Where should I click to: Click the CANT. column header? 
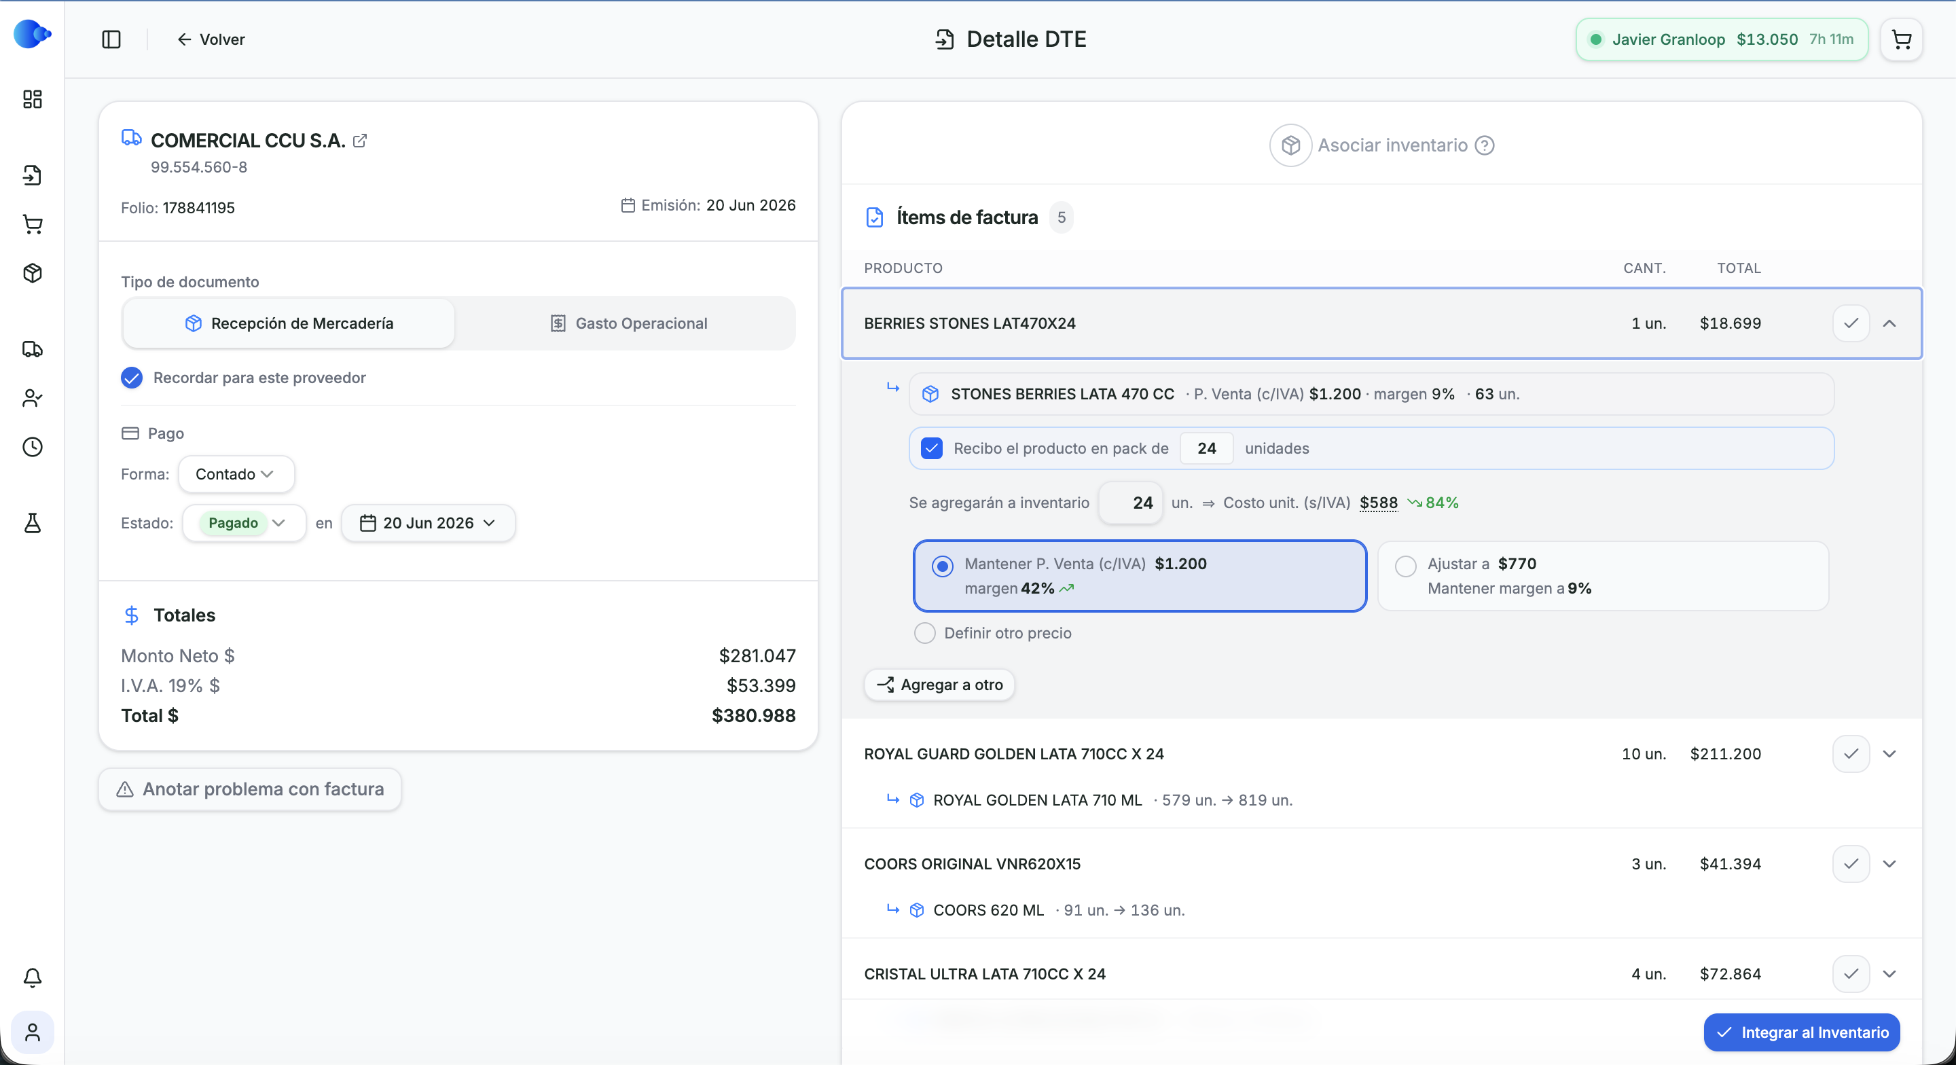[x=1645, y=268]
